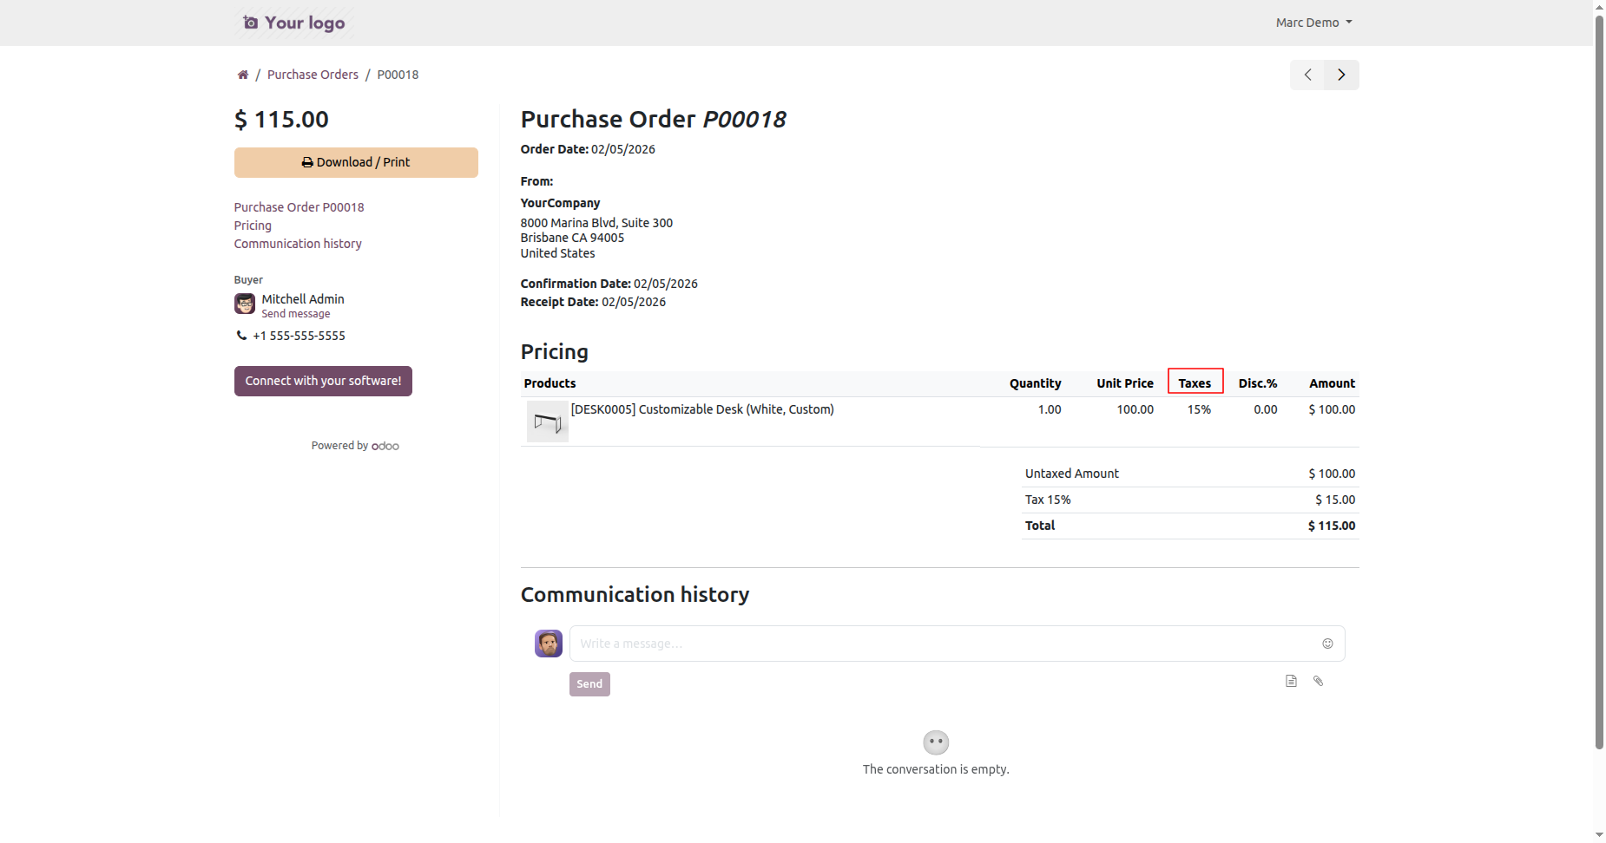Viewport: 1606px width, 843px height.
Task: Click the attach file paperclip icon
Action: click(x=1318, y=681)
